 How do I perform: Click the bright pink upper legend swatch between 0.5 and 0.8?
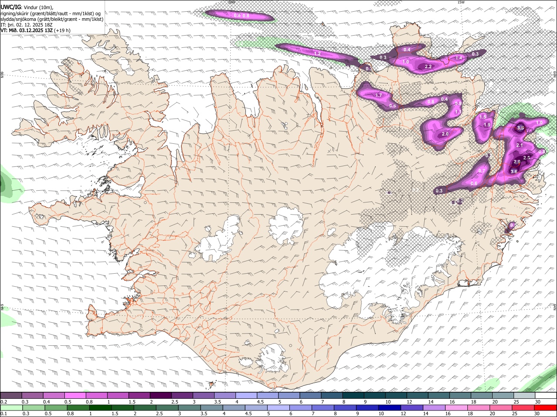(x=75, y=396)
